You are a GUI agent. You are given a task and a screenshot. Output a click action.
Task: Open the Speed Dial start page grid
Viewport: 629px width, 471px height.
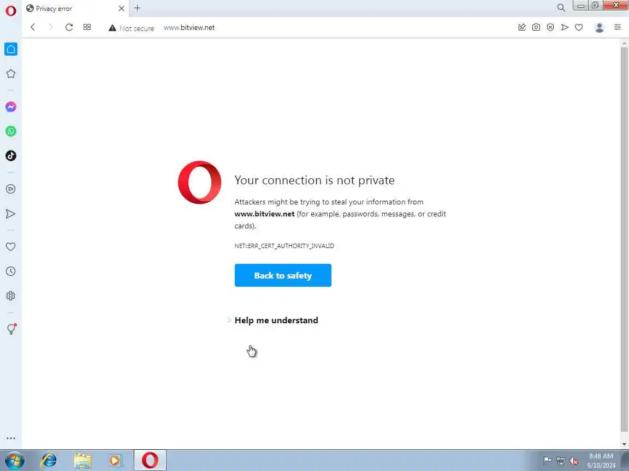point(87,27)
